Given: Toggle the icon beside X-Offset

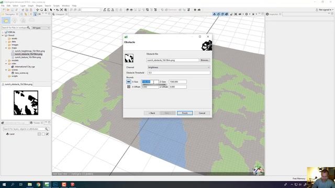Looking at the screenshot, I should pos(129,87).
